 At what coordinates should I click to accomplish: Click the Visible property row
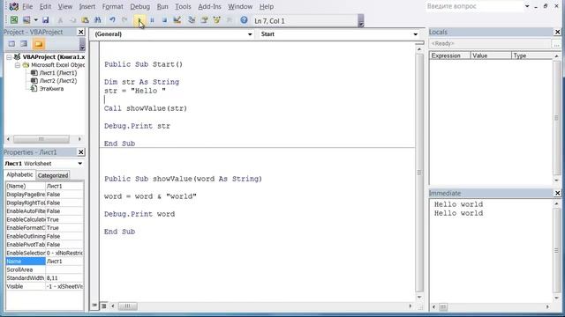(x=45, y=286)
